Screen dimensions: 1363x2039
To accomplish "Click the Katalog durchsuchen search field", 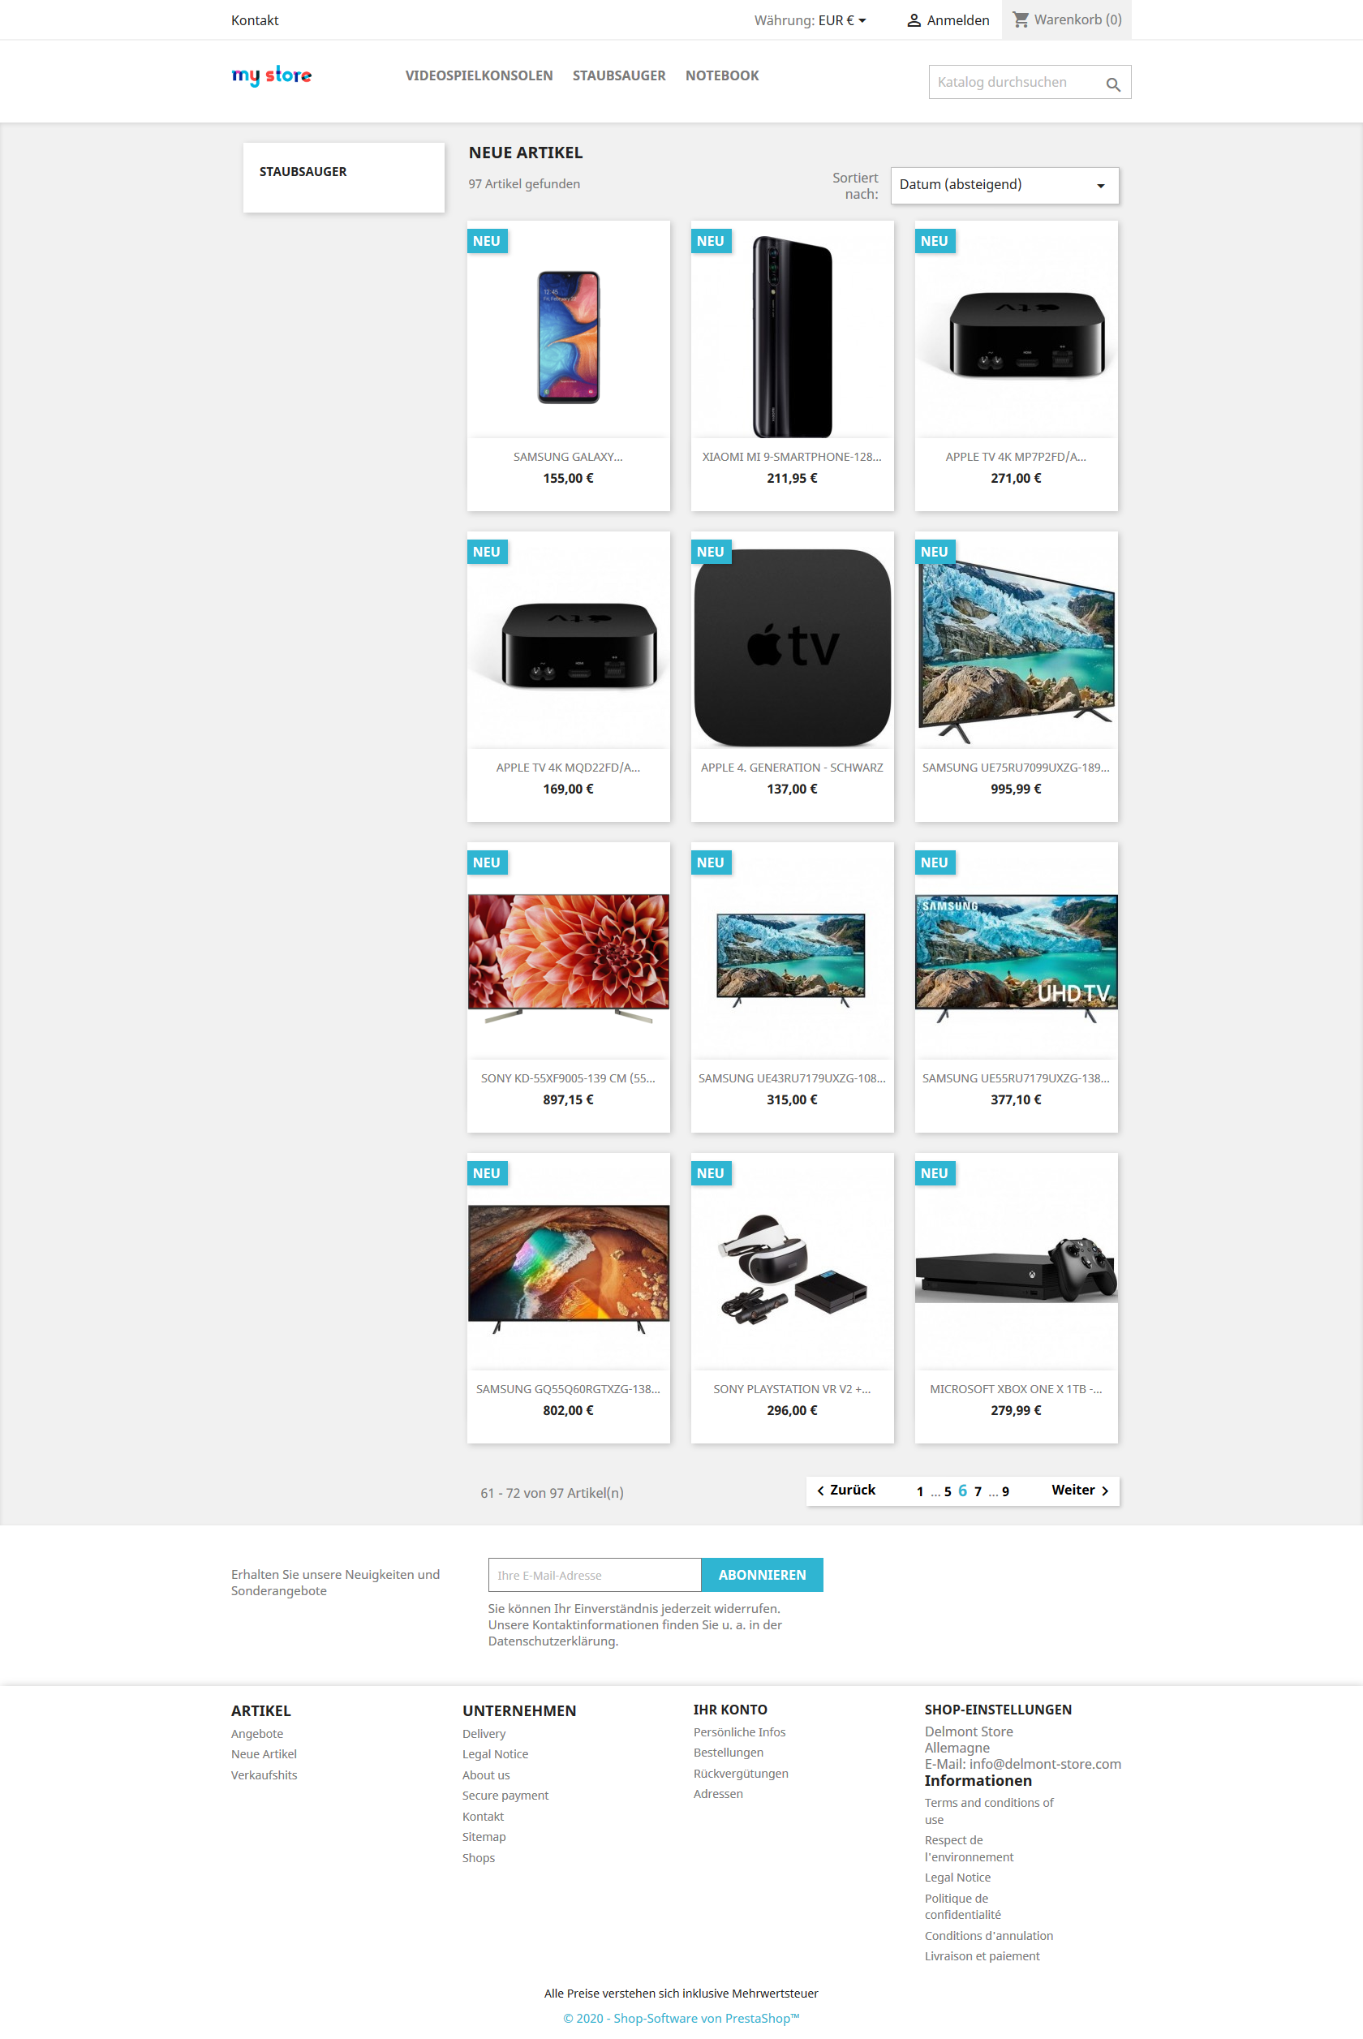I will pyautogui.click(x=1013, y=83).
